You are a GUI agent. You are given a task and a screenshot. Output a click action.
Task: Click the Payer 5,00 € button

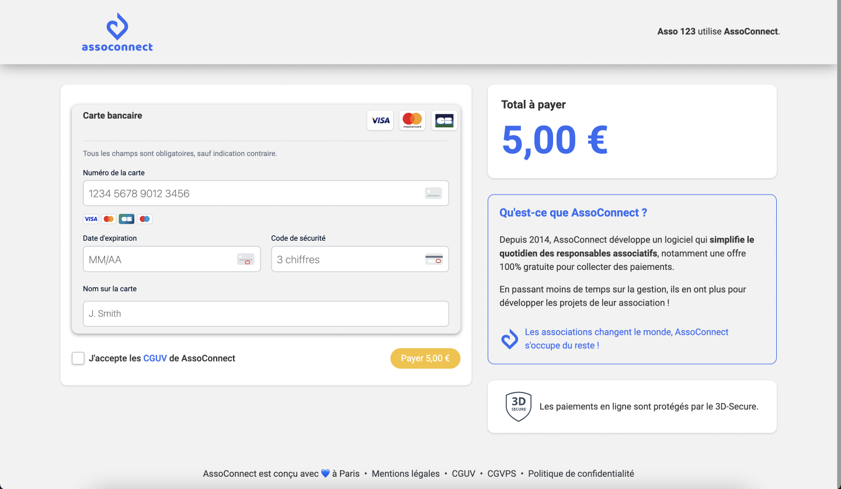(x=425, y=358)
